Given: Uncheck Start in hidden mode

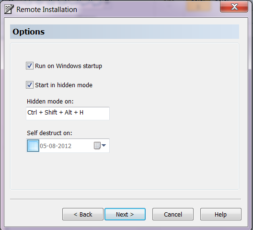Looking at the screenshot, I should click(30, 85).
